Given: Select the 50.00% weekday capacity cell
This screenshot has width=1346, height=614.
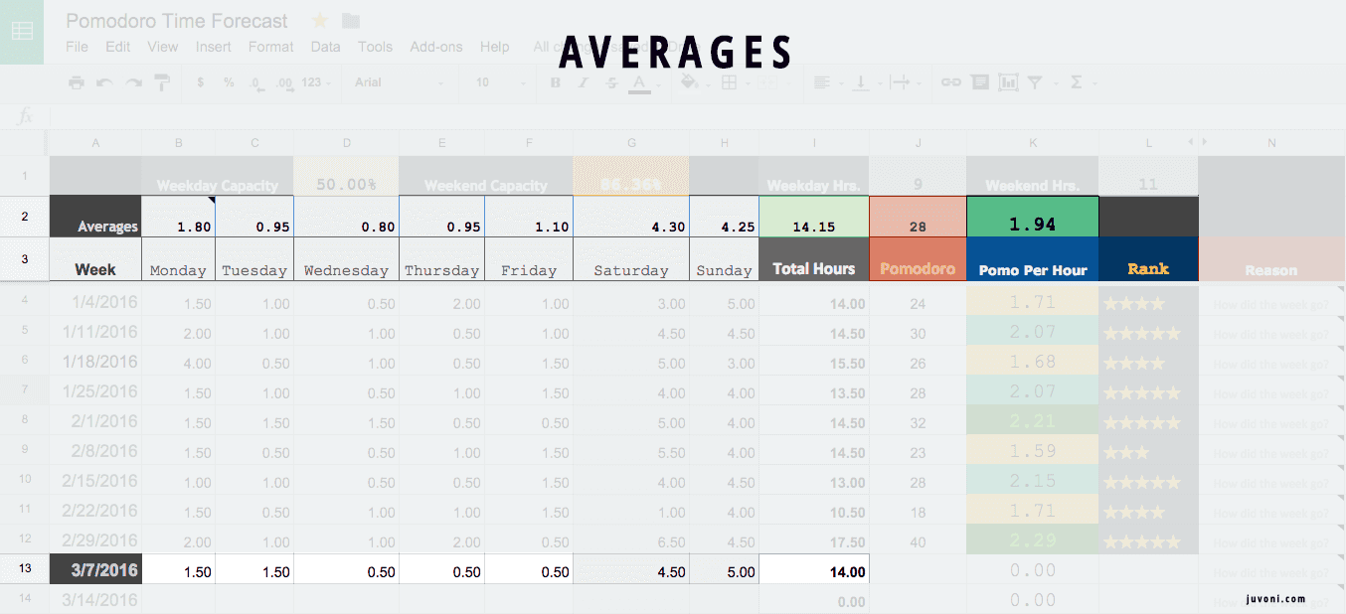Looking at the screenshot, I should (x=346, y=176).
